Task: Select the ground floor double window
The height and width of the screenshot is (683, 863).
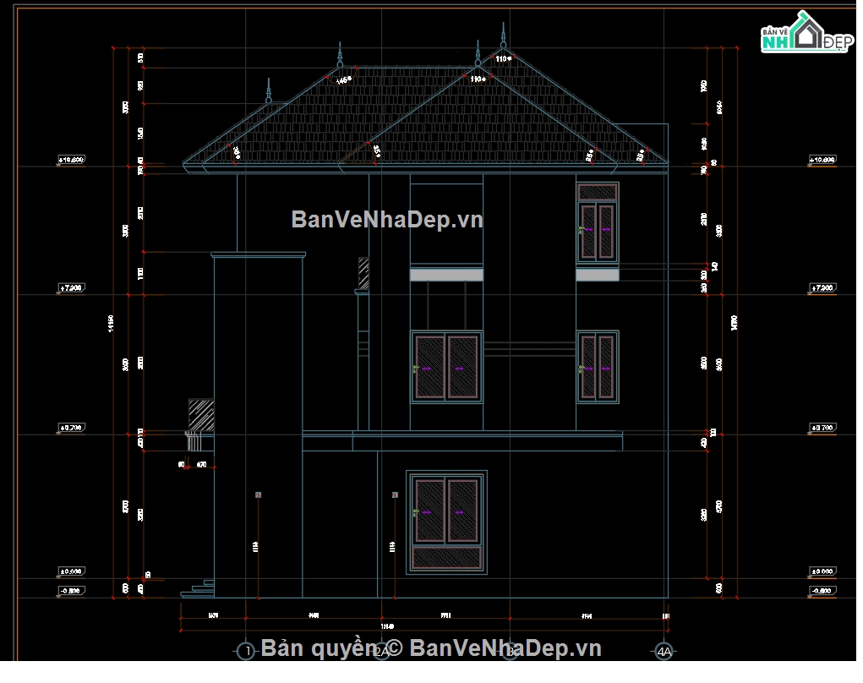Action: click(x=446, y=522)
